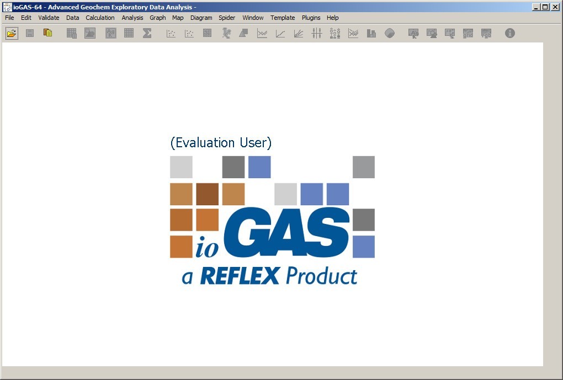Image resolution: width=563 pixels, height=380 pixels.
Task: Click the grey disk save icon
Action: coord(30,34)
